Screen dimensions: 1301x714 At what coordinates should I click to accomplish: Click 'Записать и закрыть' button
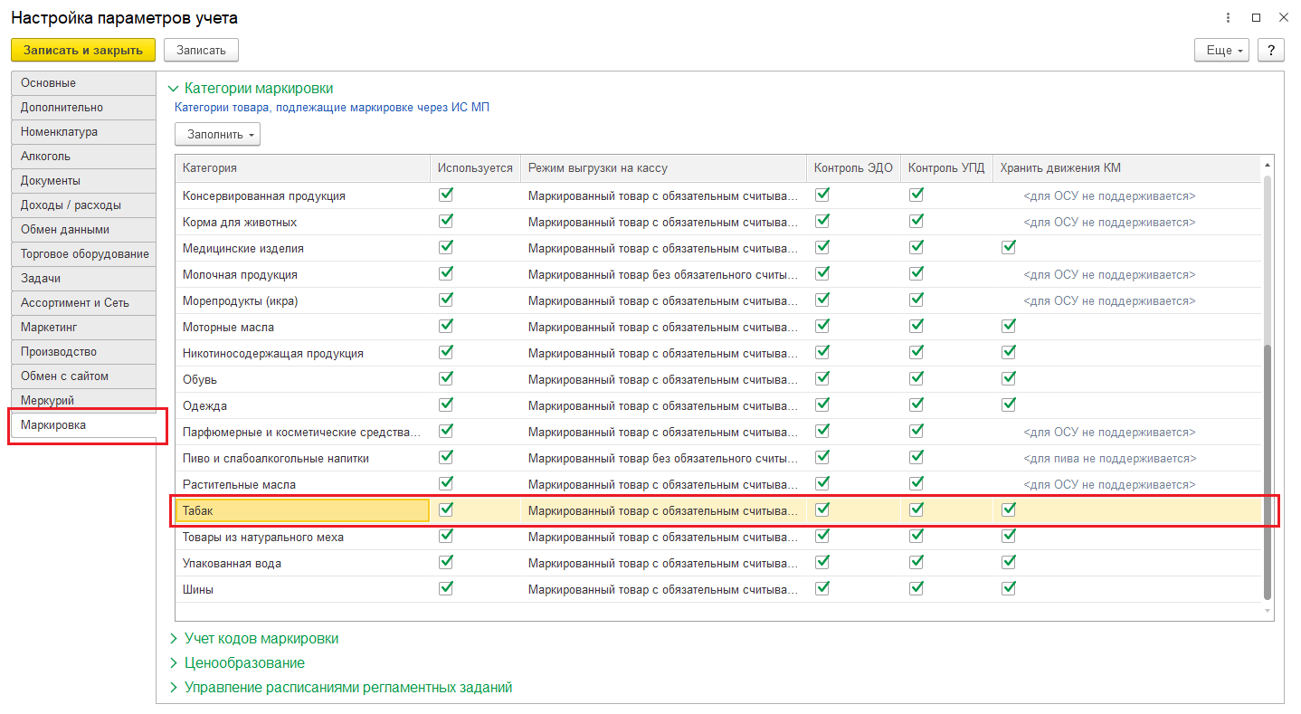pyautogui.click(x=83, y=50)
